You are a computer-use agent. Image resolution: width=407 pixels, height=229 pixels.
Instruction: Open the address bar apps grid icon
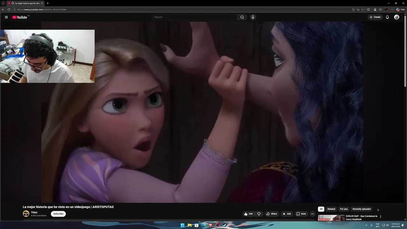[x=354, y=10]
